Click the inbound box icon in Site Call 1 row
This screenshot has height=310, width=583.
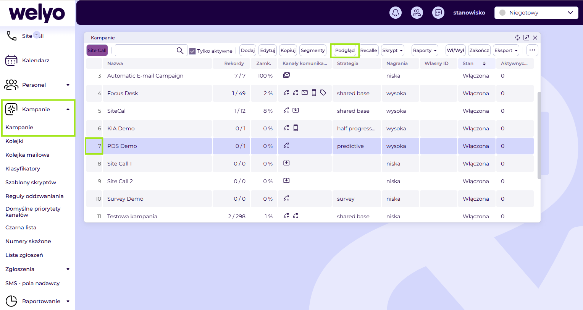pos(286,163)
